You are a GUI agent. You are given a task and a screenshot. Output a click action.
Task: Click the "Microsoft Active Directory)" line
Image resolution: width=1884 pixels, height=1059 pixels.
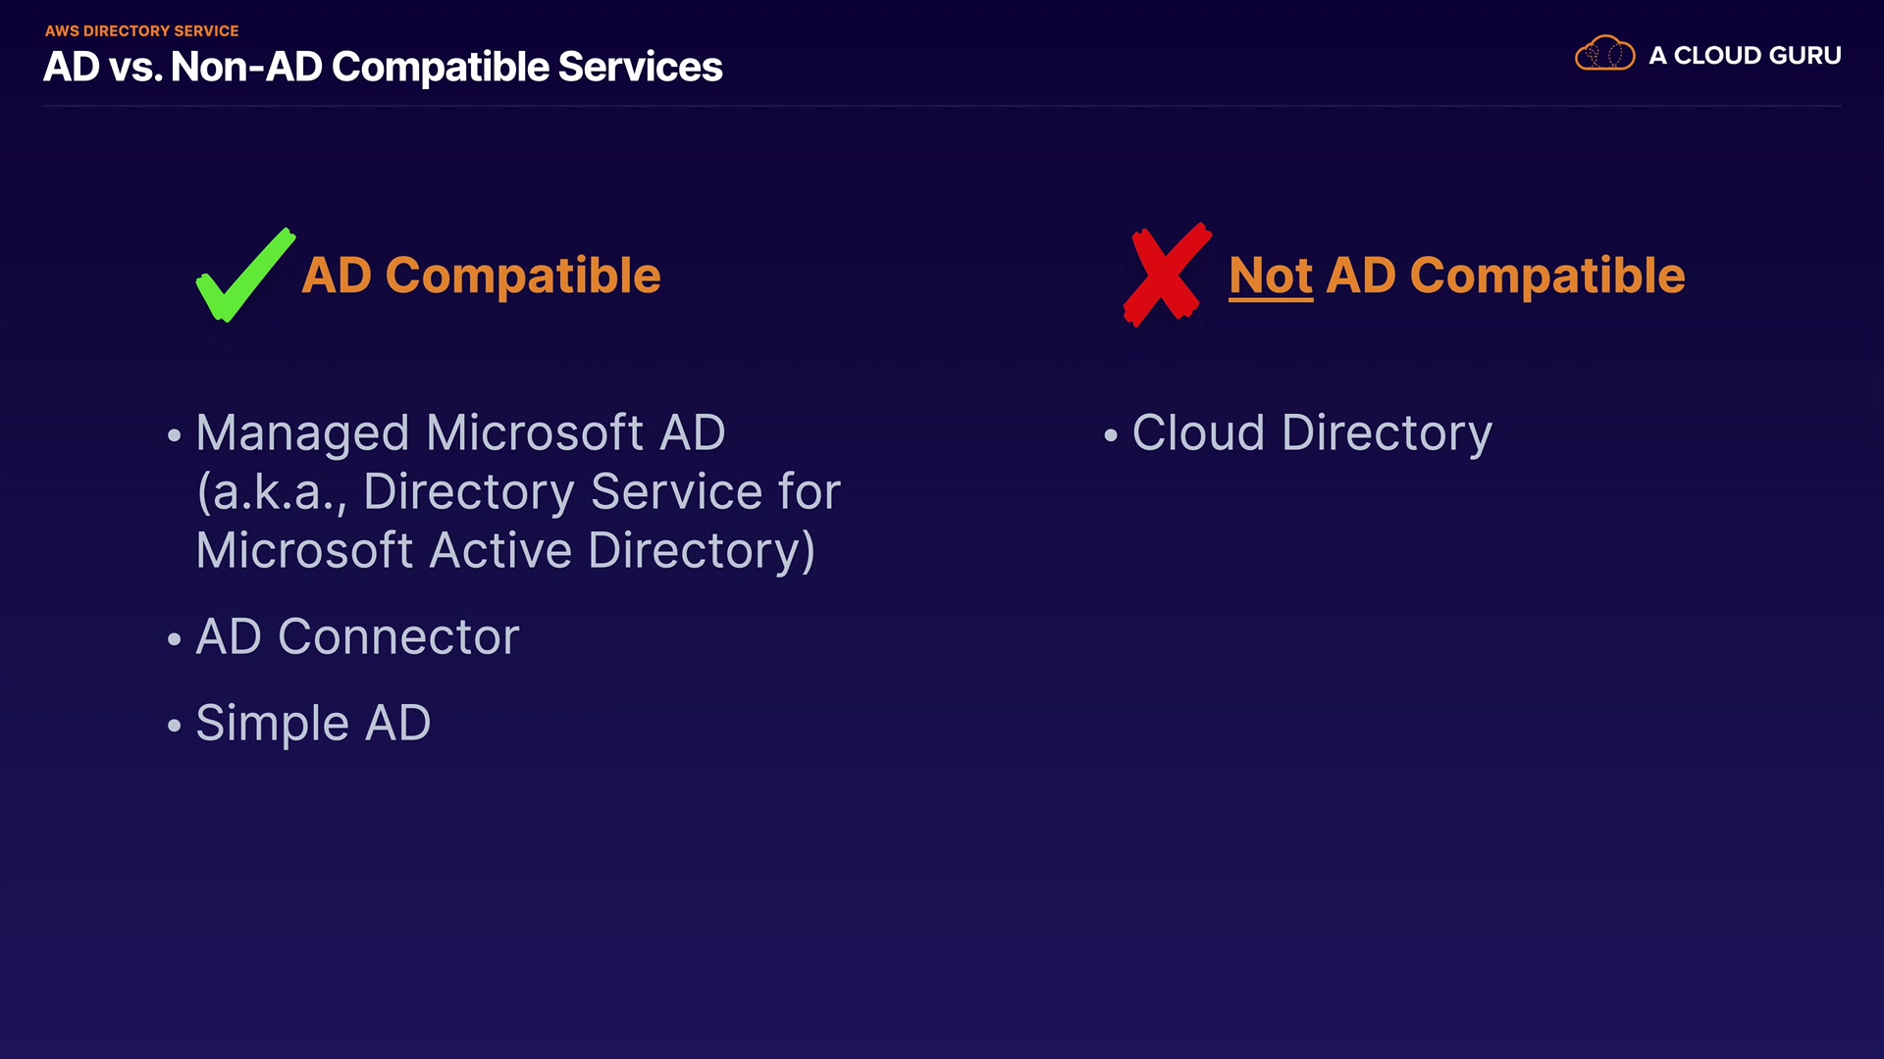coord(505,551)
